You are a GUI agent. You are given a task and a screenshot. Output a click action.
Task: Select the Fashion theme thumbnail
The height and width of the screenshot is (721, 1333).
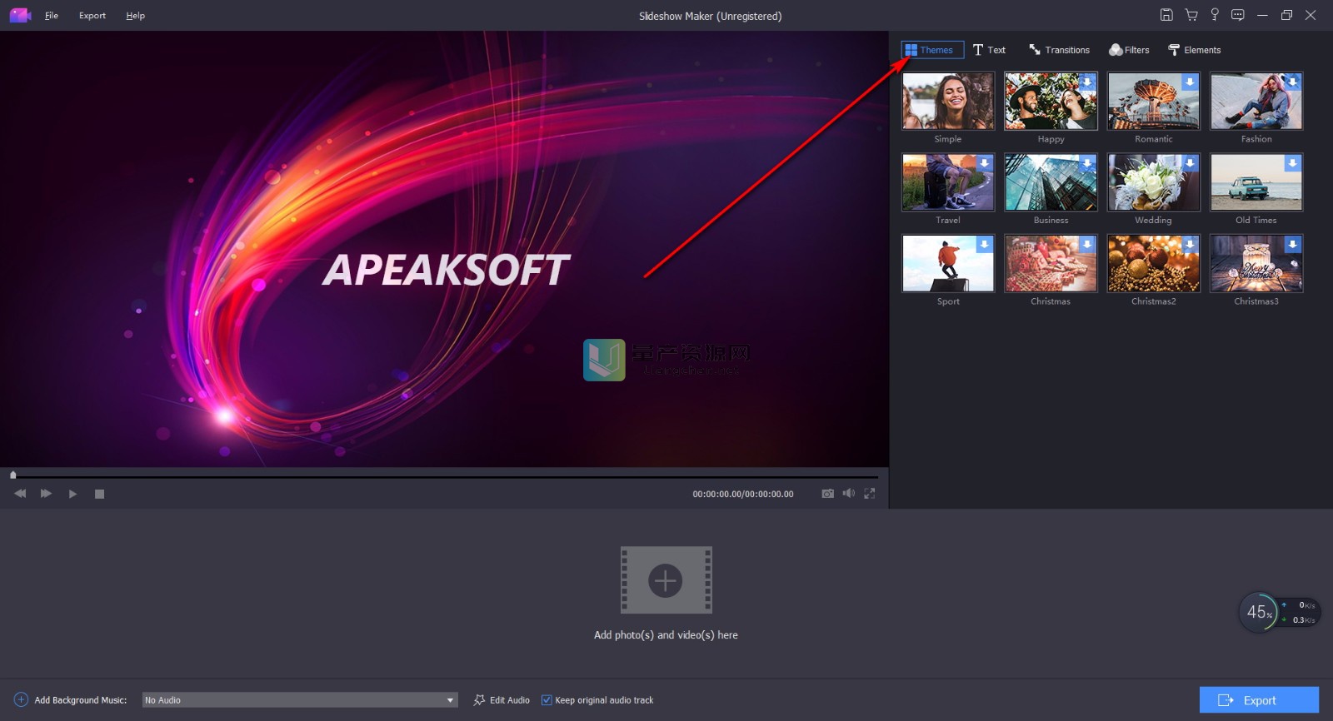[1256, 101]
